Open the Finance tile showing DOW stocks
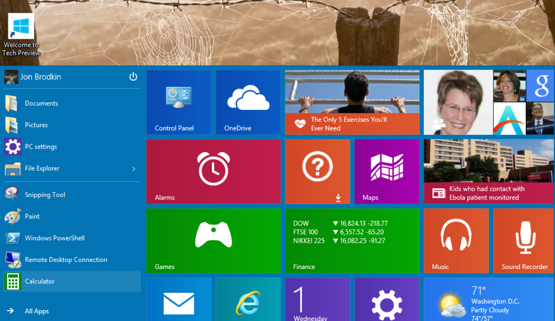 tap(352, 241)
